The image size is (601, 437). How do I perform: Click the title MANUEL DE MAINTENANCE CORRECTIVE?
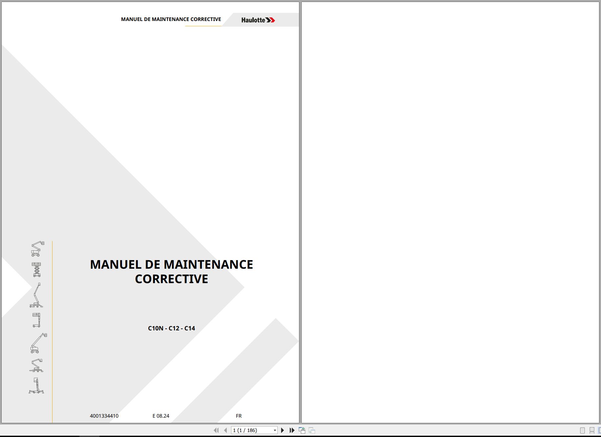[171, 272]
